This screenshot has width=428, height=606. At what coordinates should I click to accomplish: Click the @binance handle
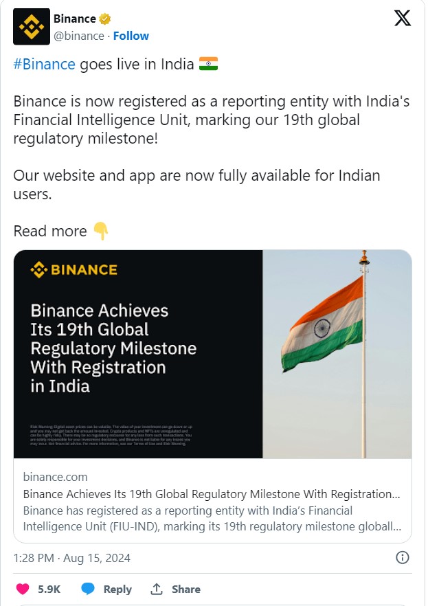[79, 36]
